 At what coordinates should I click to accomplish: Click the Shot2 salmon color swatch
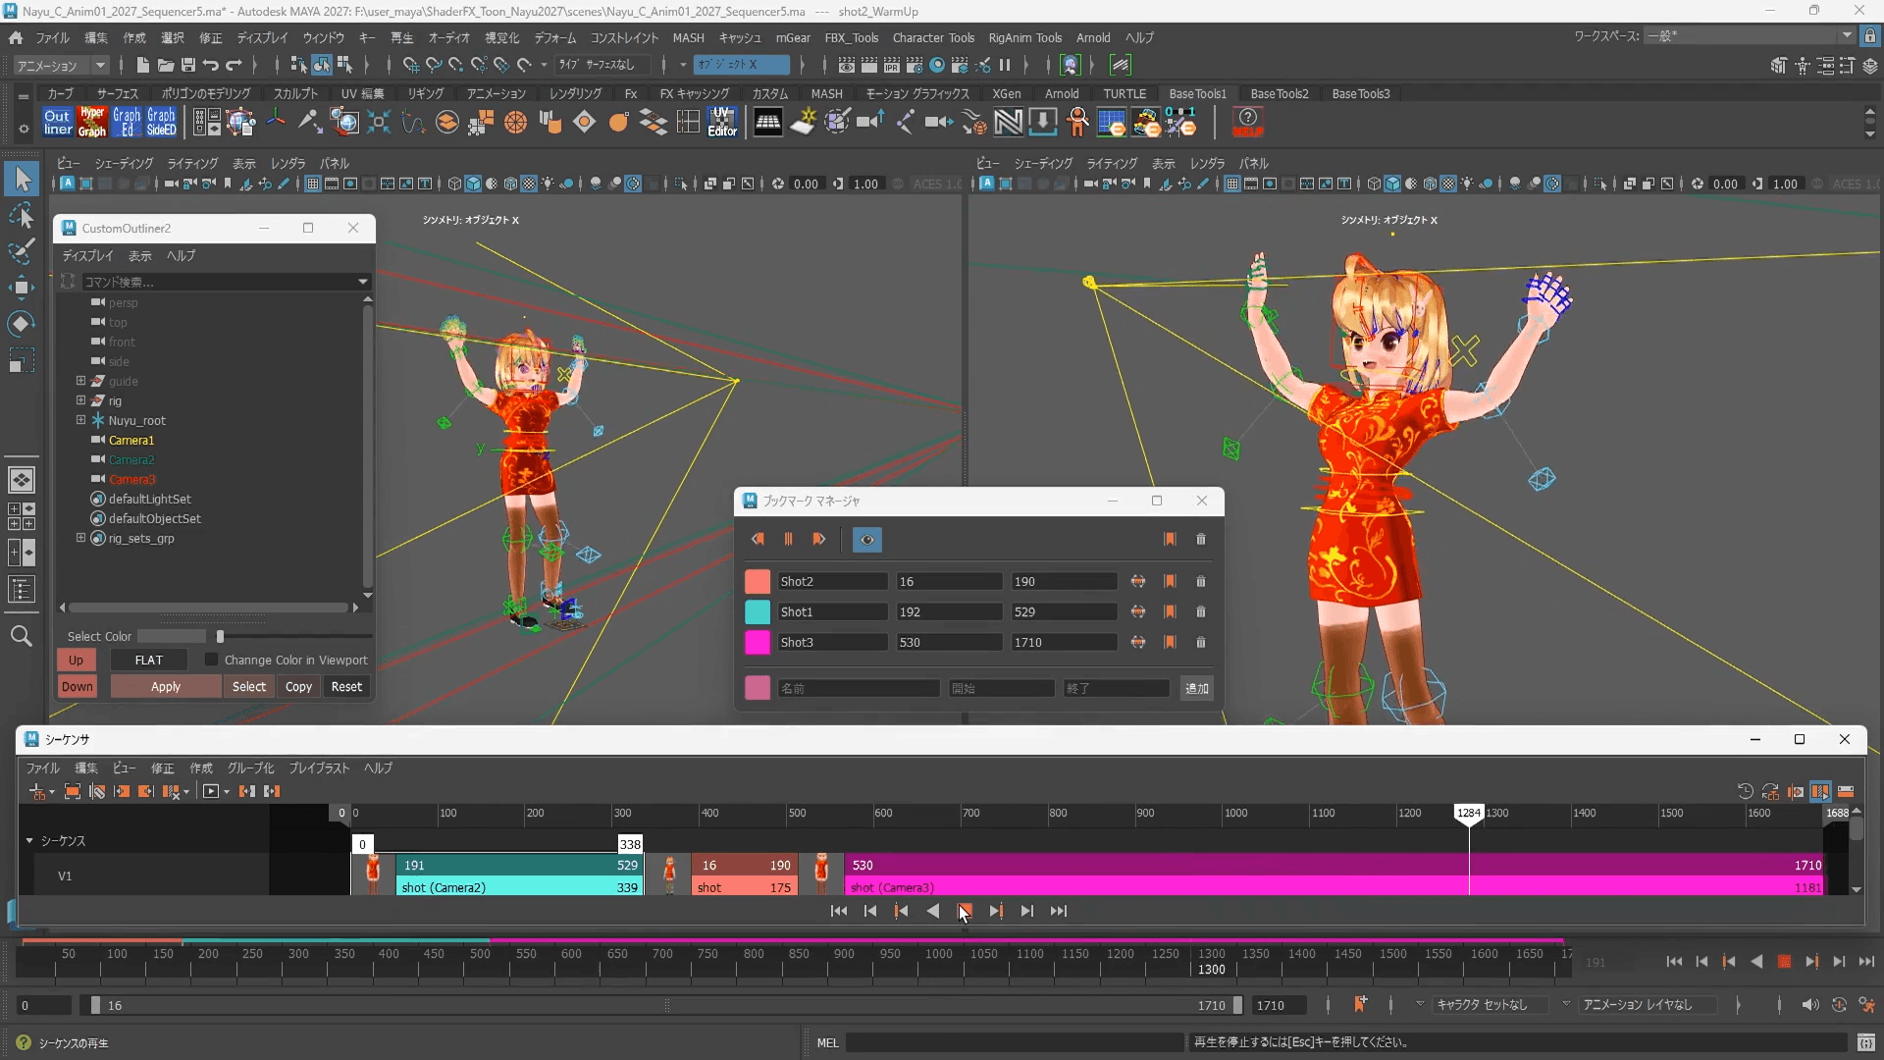[758, 581]
